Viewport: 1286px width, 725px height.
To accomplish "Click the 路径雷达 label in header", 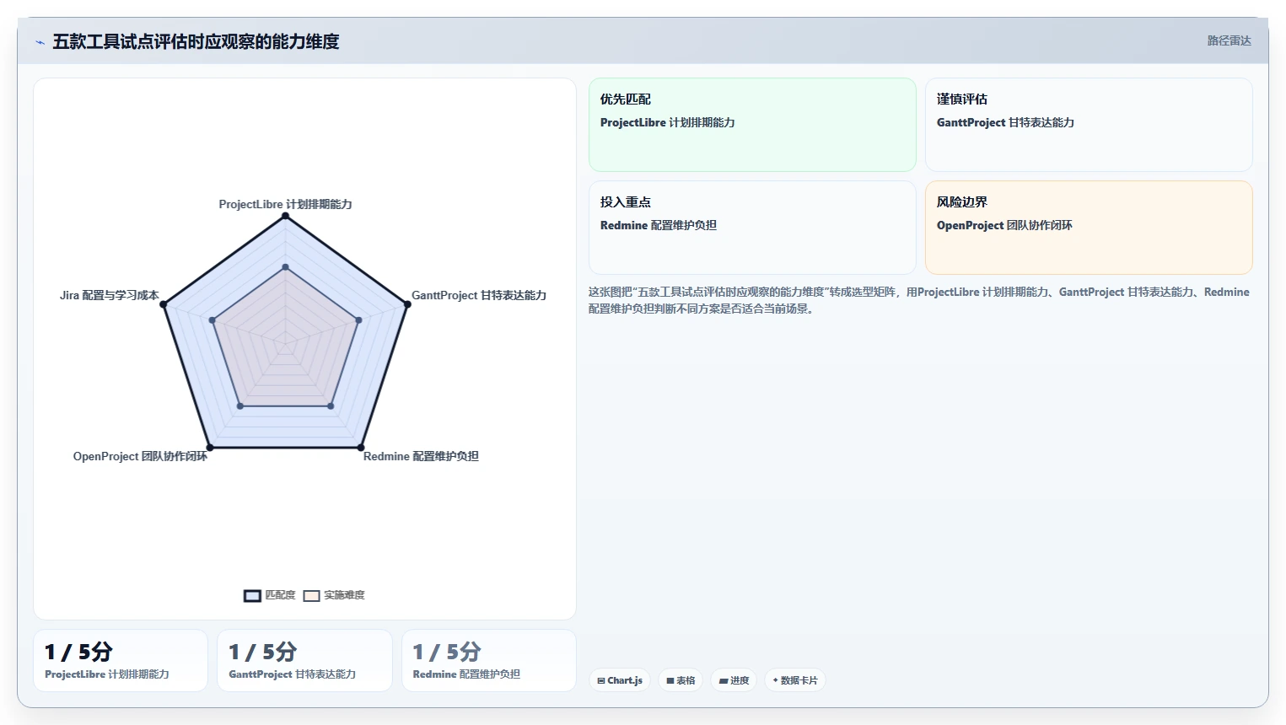I will (1229, 40).
